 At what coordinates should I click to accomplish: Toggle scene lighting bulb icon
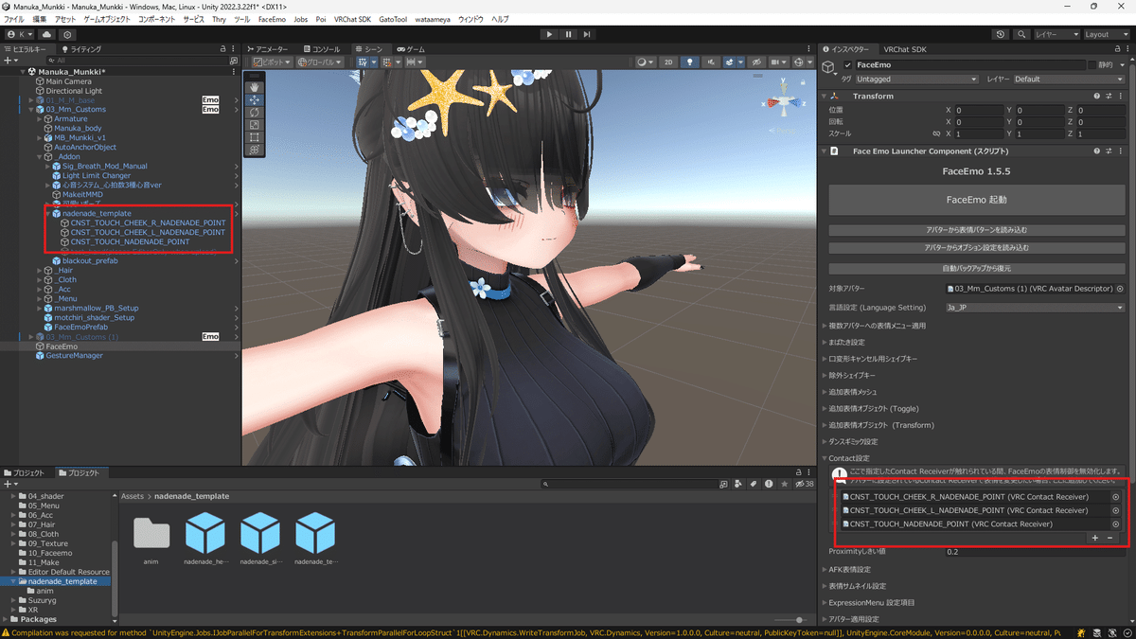point(690,62)
